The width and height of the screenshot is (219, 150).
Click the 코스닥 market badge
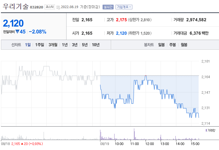tap(50, 7)
